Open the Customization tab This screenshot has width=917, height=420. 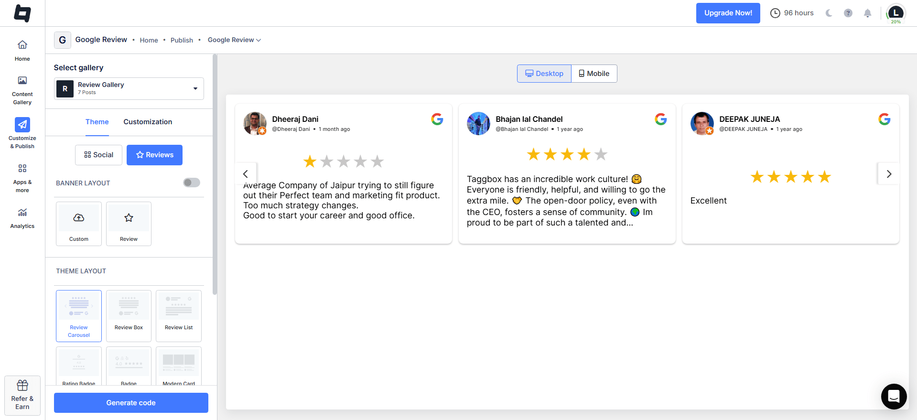pyautogui.click(x=148, y=122)
